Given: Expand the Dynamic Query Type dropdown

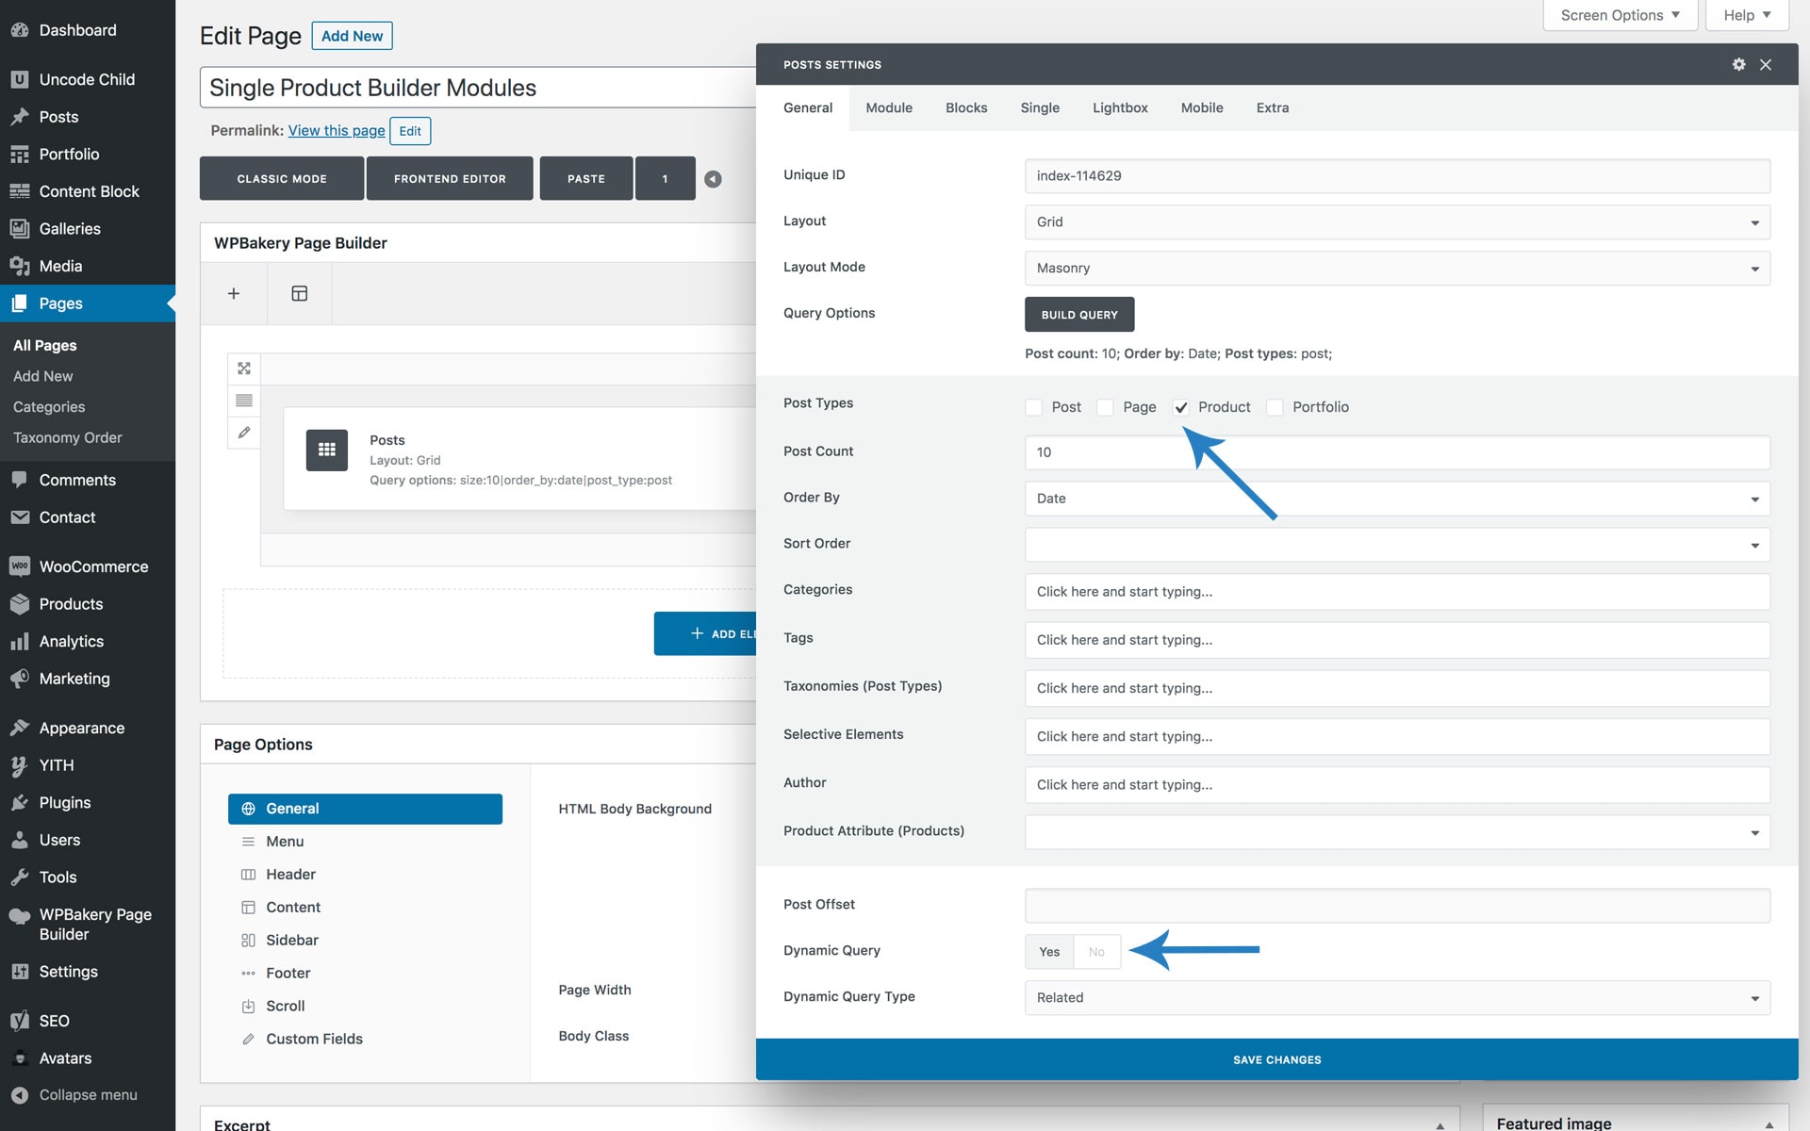Looking at the screenshot, I should (1396, 997).
